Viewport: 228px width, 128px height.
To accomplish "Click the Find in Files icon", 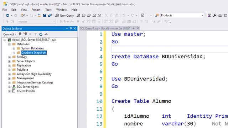I will click(157, 15).
